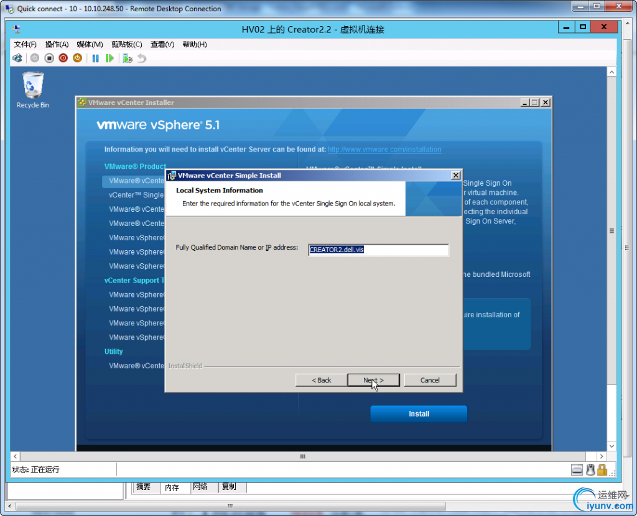
Task: Click down arrow of VM vertical scrollbar
Action: (x=612, y=446)
